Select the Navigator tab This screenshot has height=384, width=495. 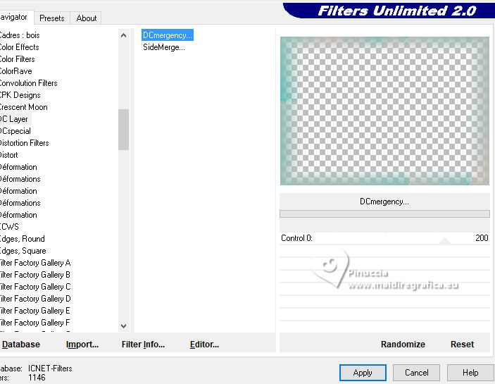coord(14,17)
